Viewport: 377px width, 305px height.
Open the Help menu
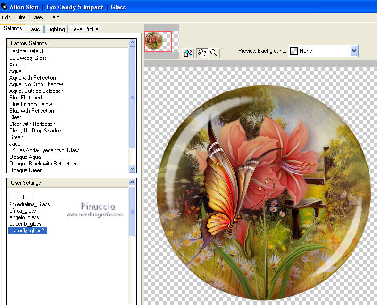(54, 17)
